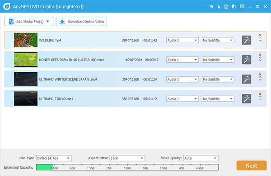Remove ULTRAHD WINTER SCENE JAPAN with red X
271x176 pixels.
coord(260,74)
